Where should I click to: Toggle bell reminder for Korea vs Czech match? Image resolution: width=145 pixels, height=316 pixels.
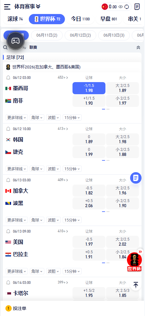click(8, 129)
